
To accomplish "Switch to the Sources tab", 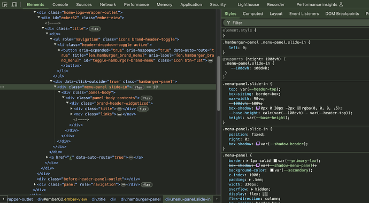I will click(84, 4).
